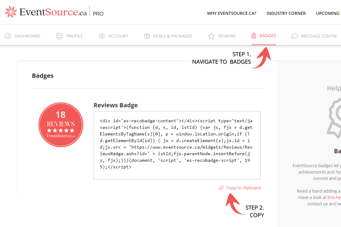Click the EventSource.ca starburst logo
Screen dimensions: 341x227
(x=11, y=12)
